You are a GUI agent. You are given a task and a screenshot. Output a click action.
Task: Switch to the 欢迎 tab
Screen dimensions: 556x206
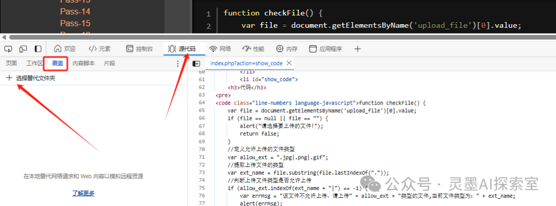tap(64, 49)
